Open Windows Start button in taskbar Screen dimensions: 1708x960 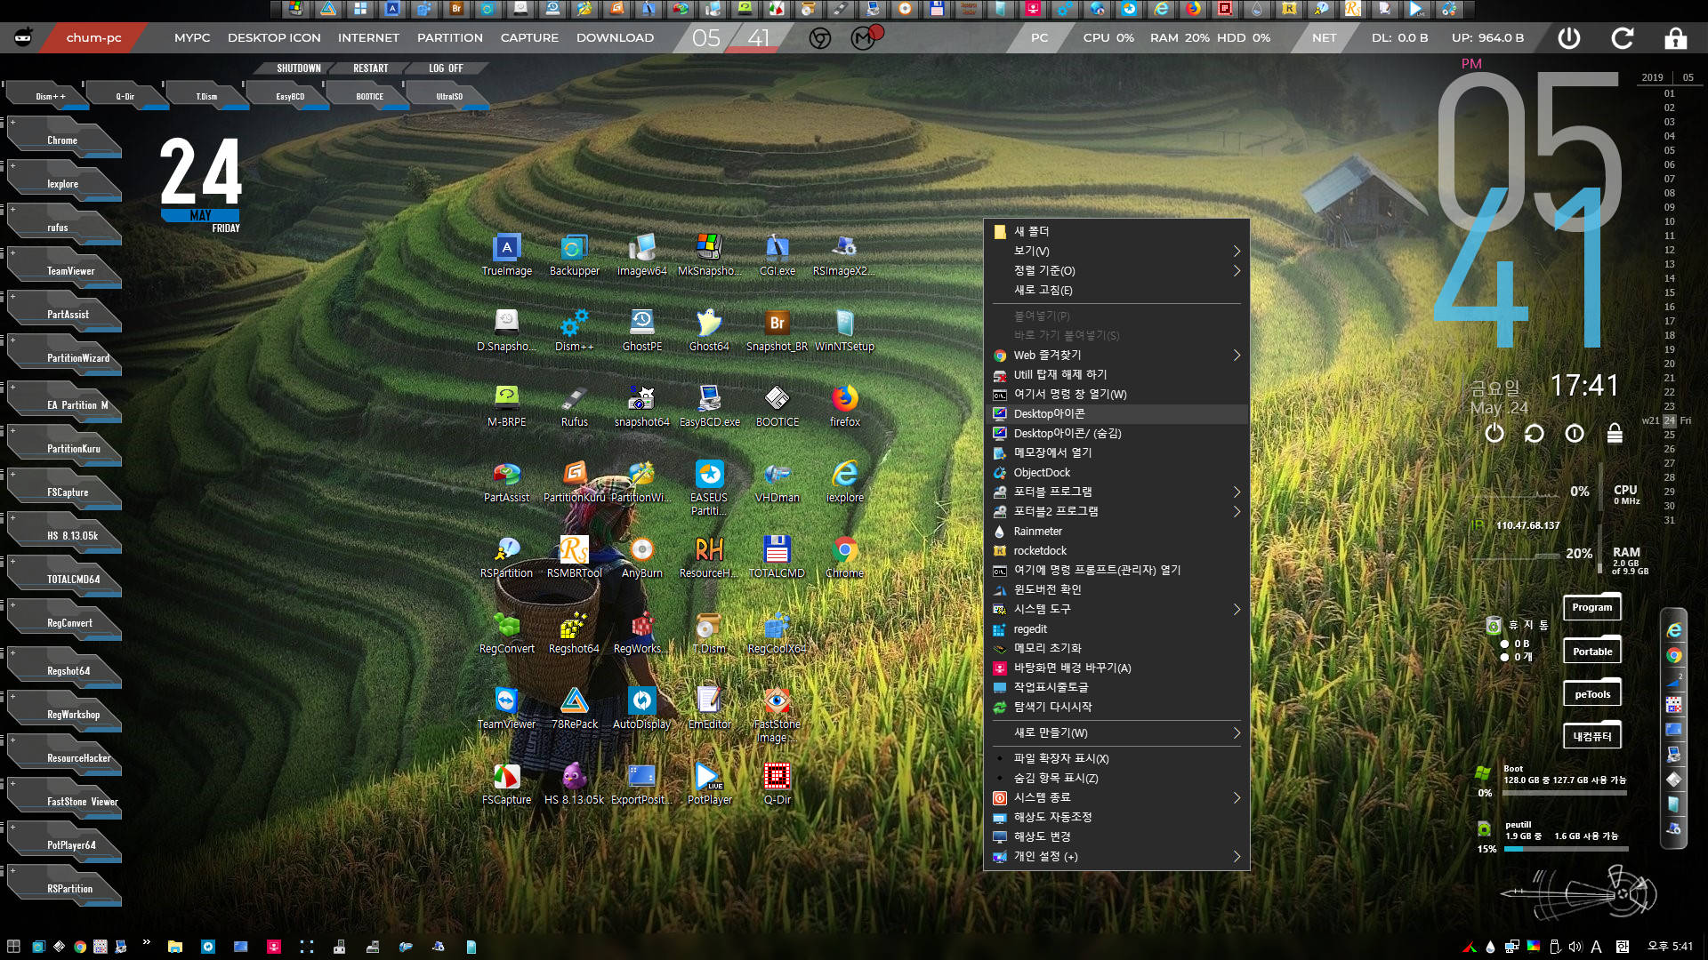(x=13, y=947)
